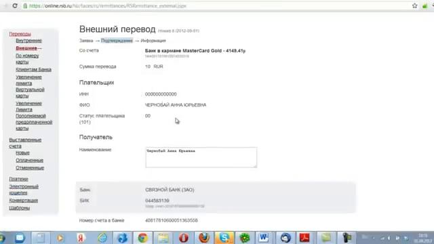The width and height of the screenshot is (434, 244).
Task: Select the Внешние transfers link
Action: pyautogui.click(x=26, y=48)
